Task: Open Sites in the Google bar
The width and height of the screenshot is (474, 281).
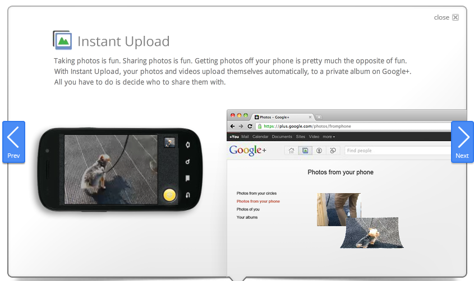Action: tap(301, 137)
